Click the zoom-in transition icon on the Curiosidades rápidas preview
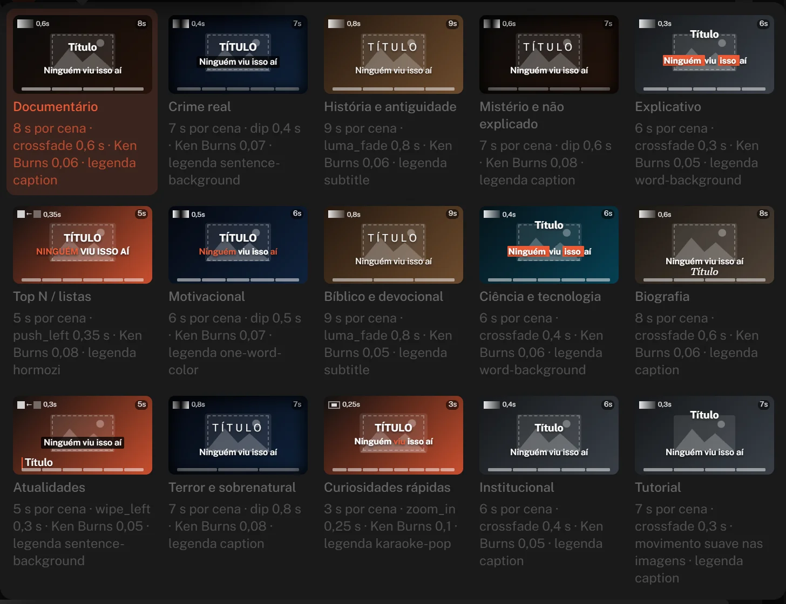This screenshot has width=786, height=604. click(x=334, y=404)
